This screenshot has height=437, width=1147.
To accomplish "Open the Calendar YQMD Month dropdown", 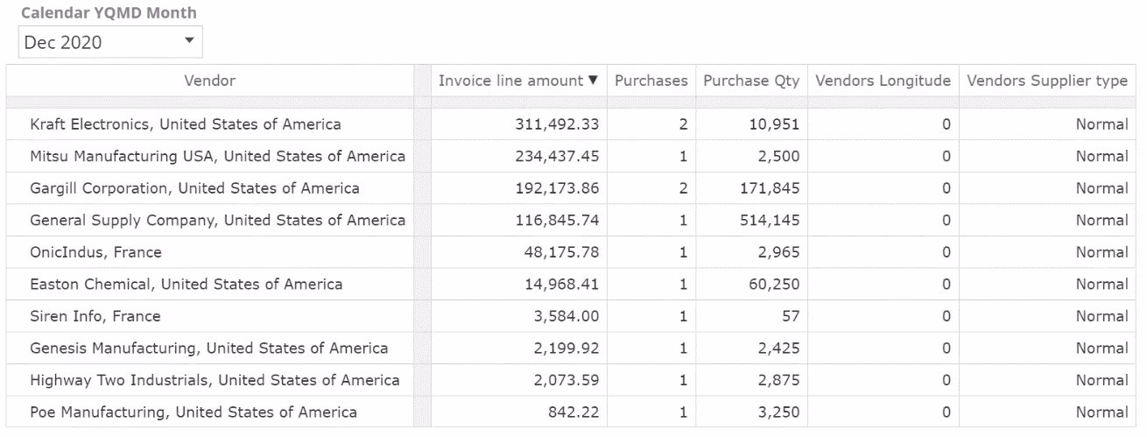I will pyautogui.click(x=109, y=42).
